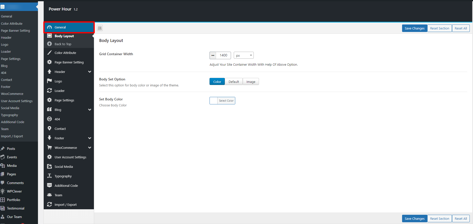Image resolution: width=473 pixels, height=224 pixels.
Task: Click bottom Reset All button
Action: tap(461, 219)
